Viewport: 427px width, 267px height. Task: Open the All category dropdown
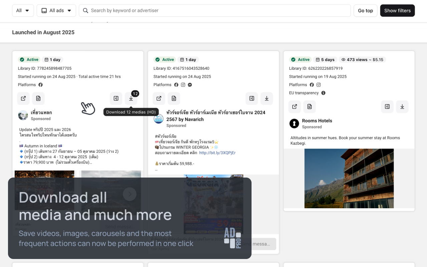click(23, 11)
